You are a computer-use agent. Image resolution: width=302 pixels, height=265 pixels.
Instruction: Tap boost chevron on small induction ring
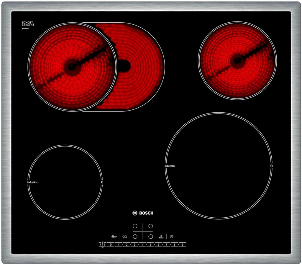pyautogui.click(x=101, y=182)
